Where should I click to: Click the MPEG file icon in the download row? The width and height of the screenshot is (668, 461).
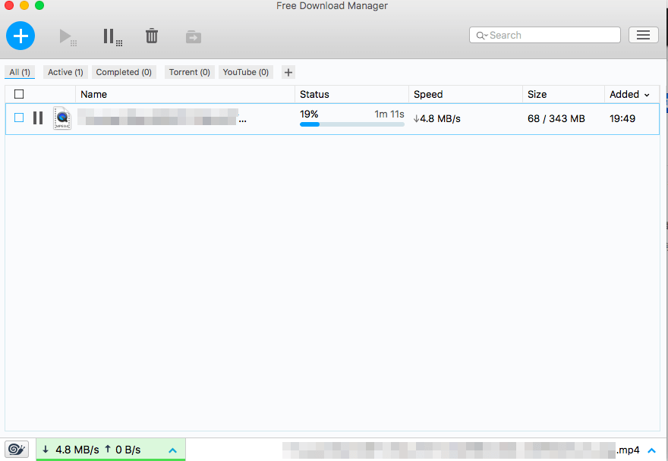point(62,118)
